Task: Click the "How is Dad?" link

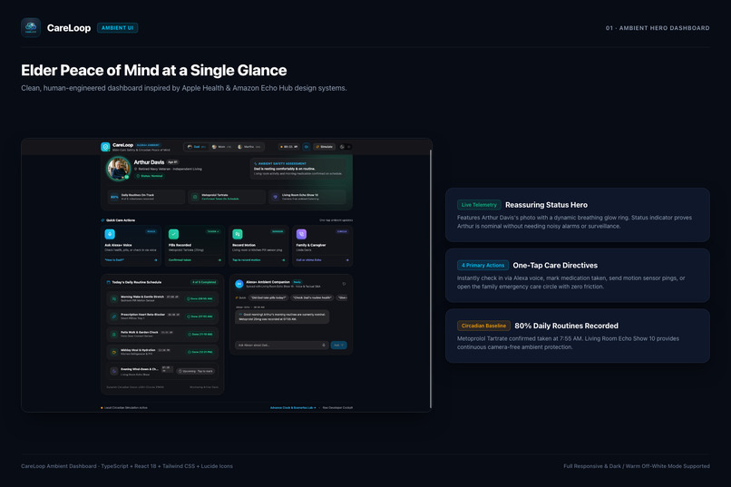Action: [x=114, y=260]
